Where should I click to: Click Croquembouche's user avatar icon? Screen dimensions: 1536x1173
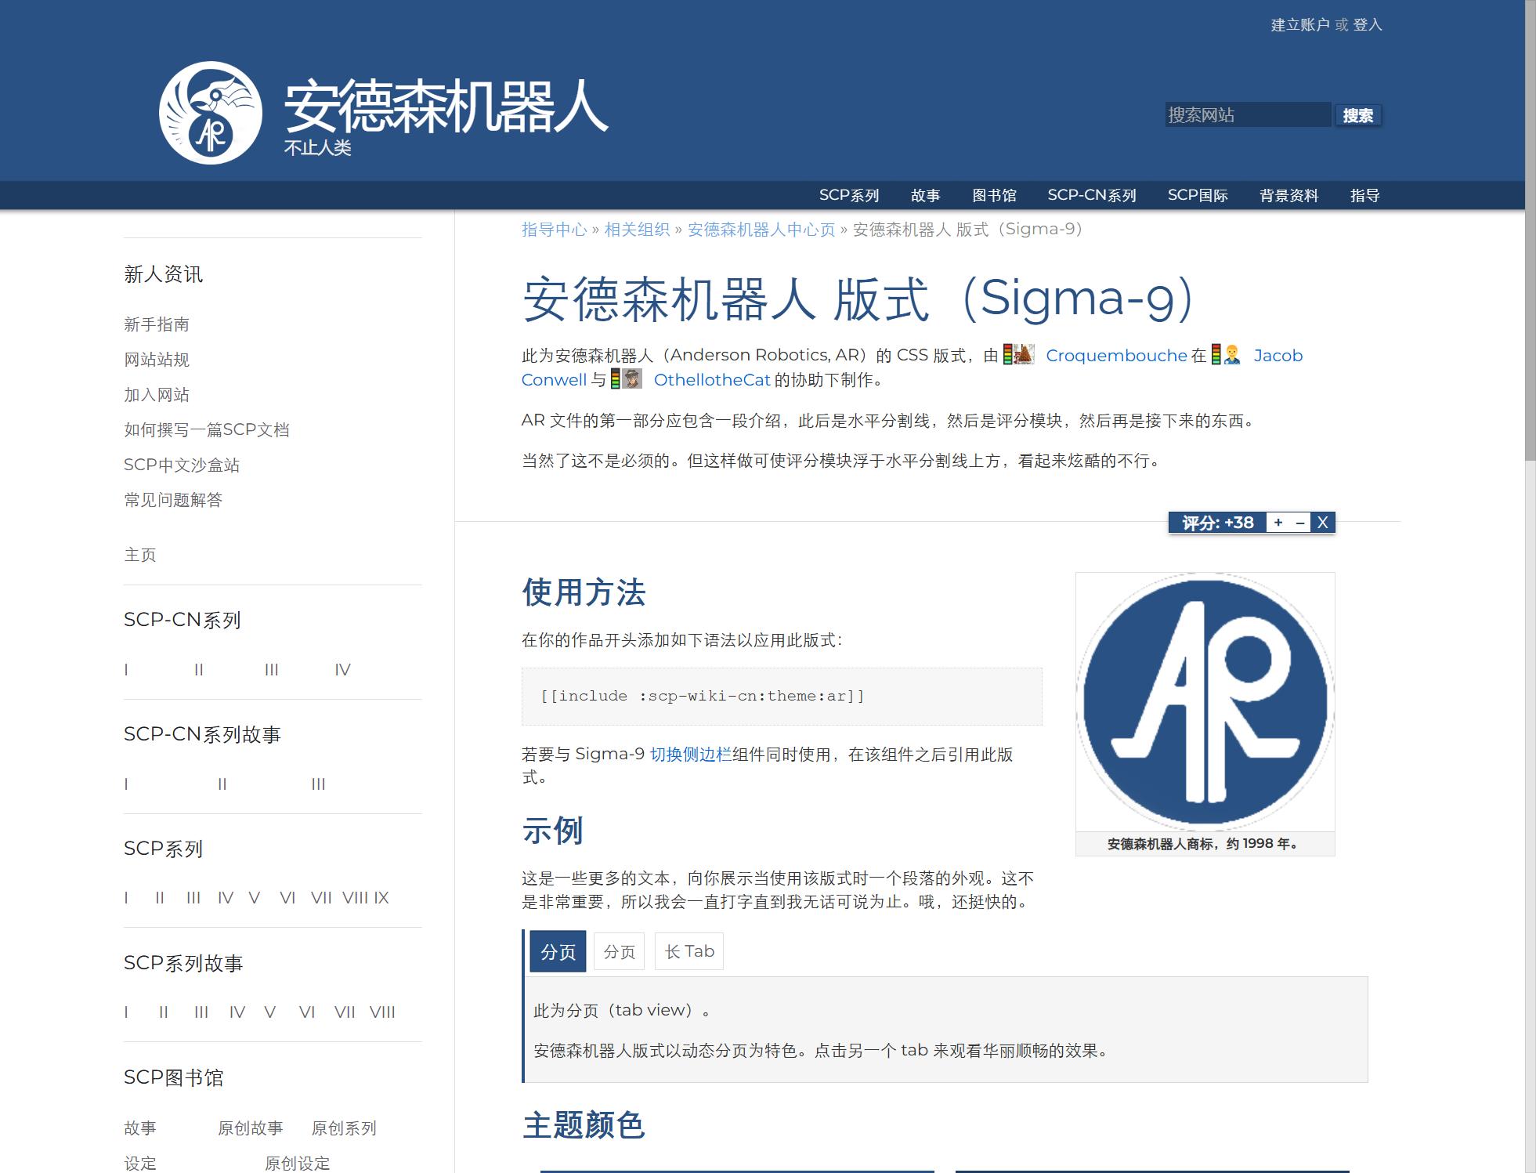(x=1025, y=355)
